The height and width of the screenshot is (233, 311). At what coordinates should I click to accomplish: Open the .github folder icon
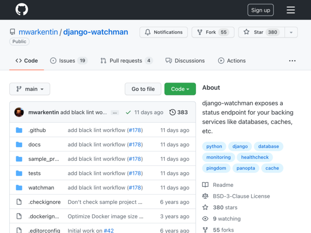(19, 130)
